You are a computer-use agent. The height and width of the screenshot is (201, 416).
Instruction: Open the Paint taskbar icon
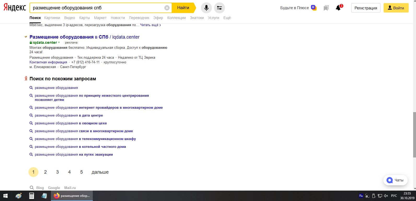pyautogui.click(x=19, y=196)
